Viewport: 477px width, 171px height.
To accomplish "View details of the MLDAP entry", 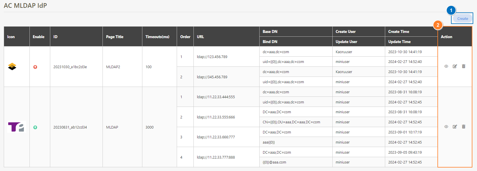I will 446,127.
